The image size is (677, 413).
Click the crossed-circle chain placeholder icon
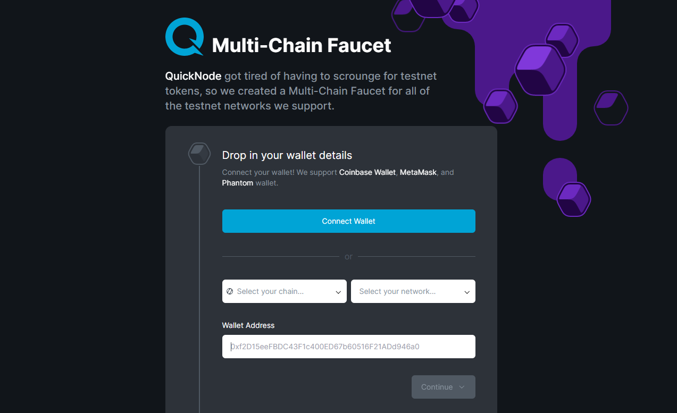230,291
